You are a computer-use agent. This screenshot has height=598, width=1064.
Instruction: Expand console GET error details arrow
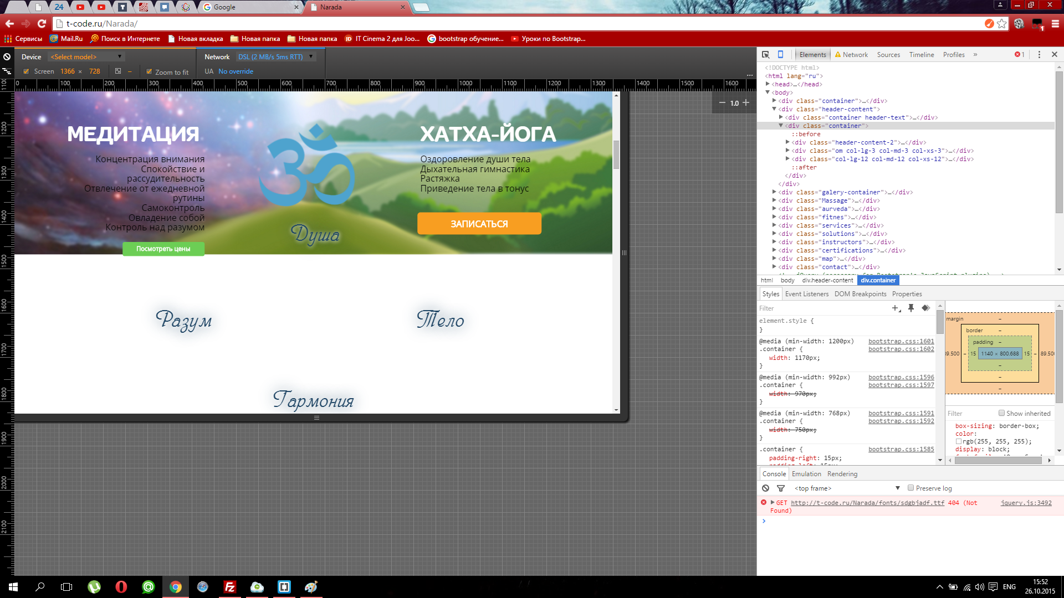click(x=772, y=502)
